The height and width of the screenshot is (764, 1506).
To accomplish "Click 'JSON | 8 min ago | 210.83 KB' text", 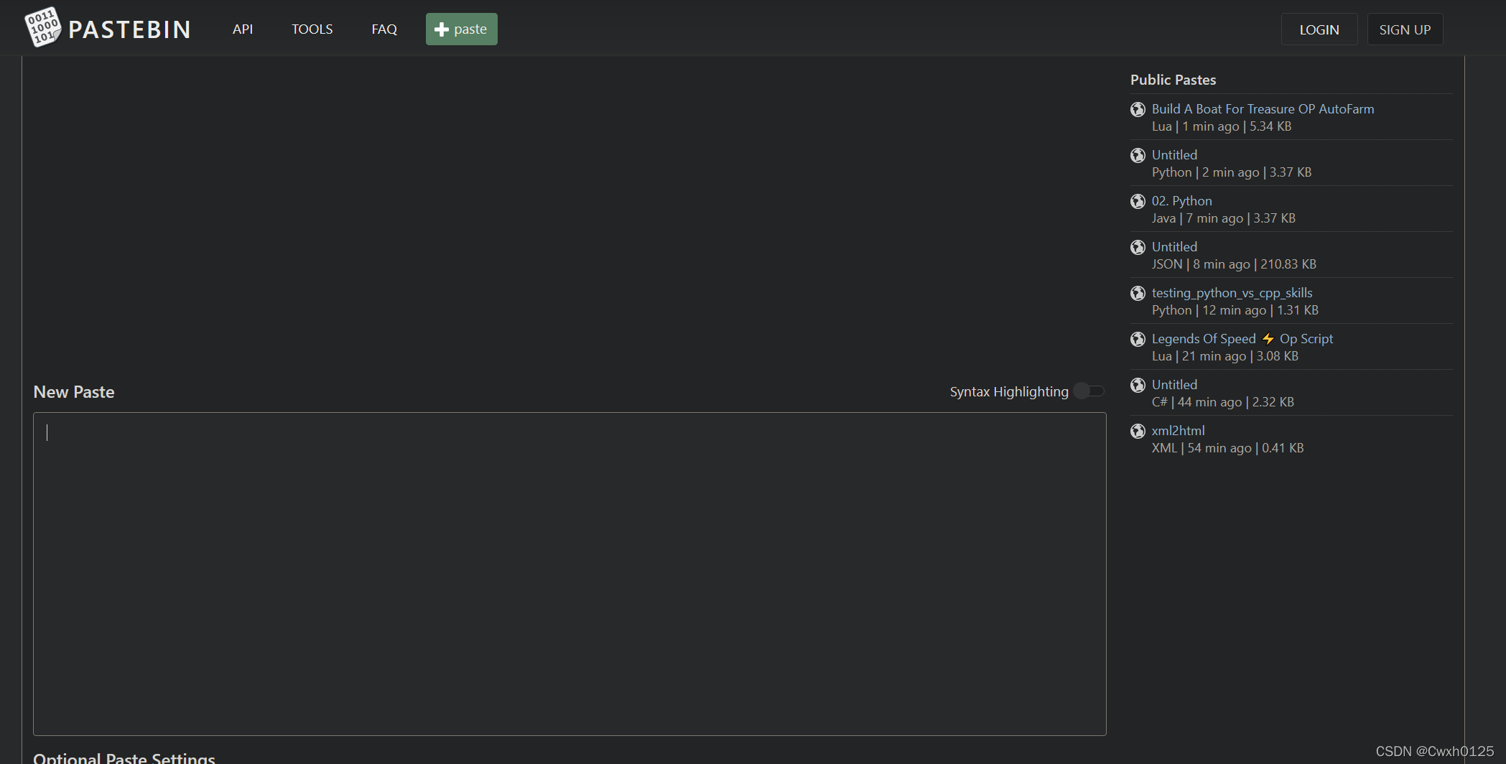I will pos(1234,264).
